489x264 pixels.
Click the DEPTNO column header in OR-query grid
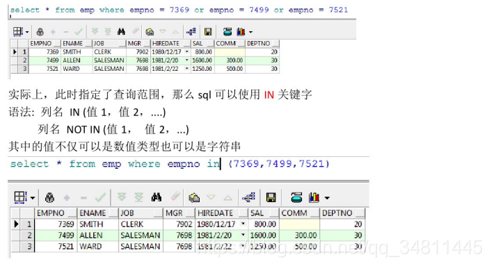coord(262,43)
